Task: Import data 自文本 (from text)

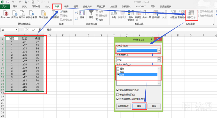Action: click(x=22, y=15)
